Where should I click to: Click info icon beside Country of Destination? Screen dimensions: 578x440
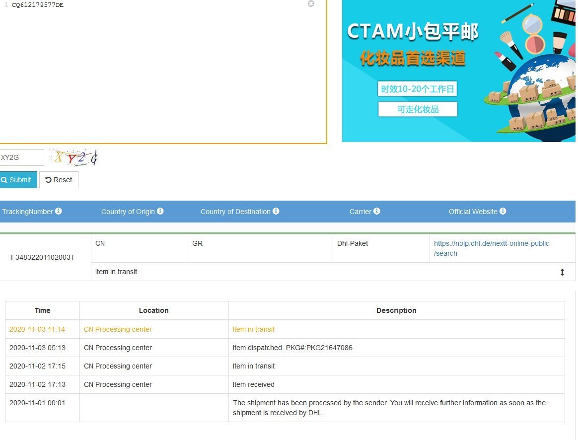pos(276,211)
